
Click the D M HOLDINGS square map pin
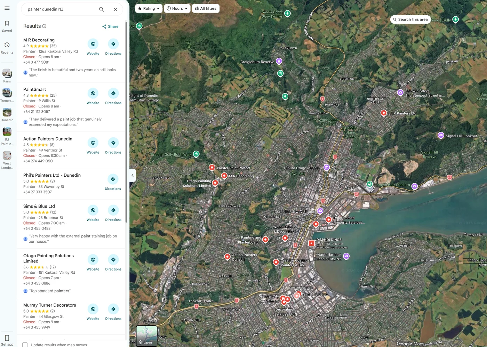(311, 243)
